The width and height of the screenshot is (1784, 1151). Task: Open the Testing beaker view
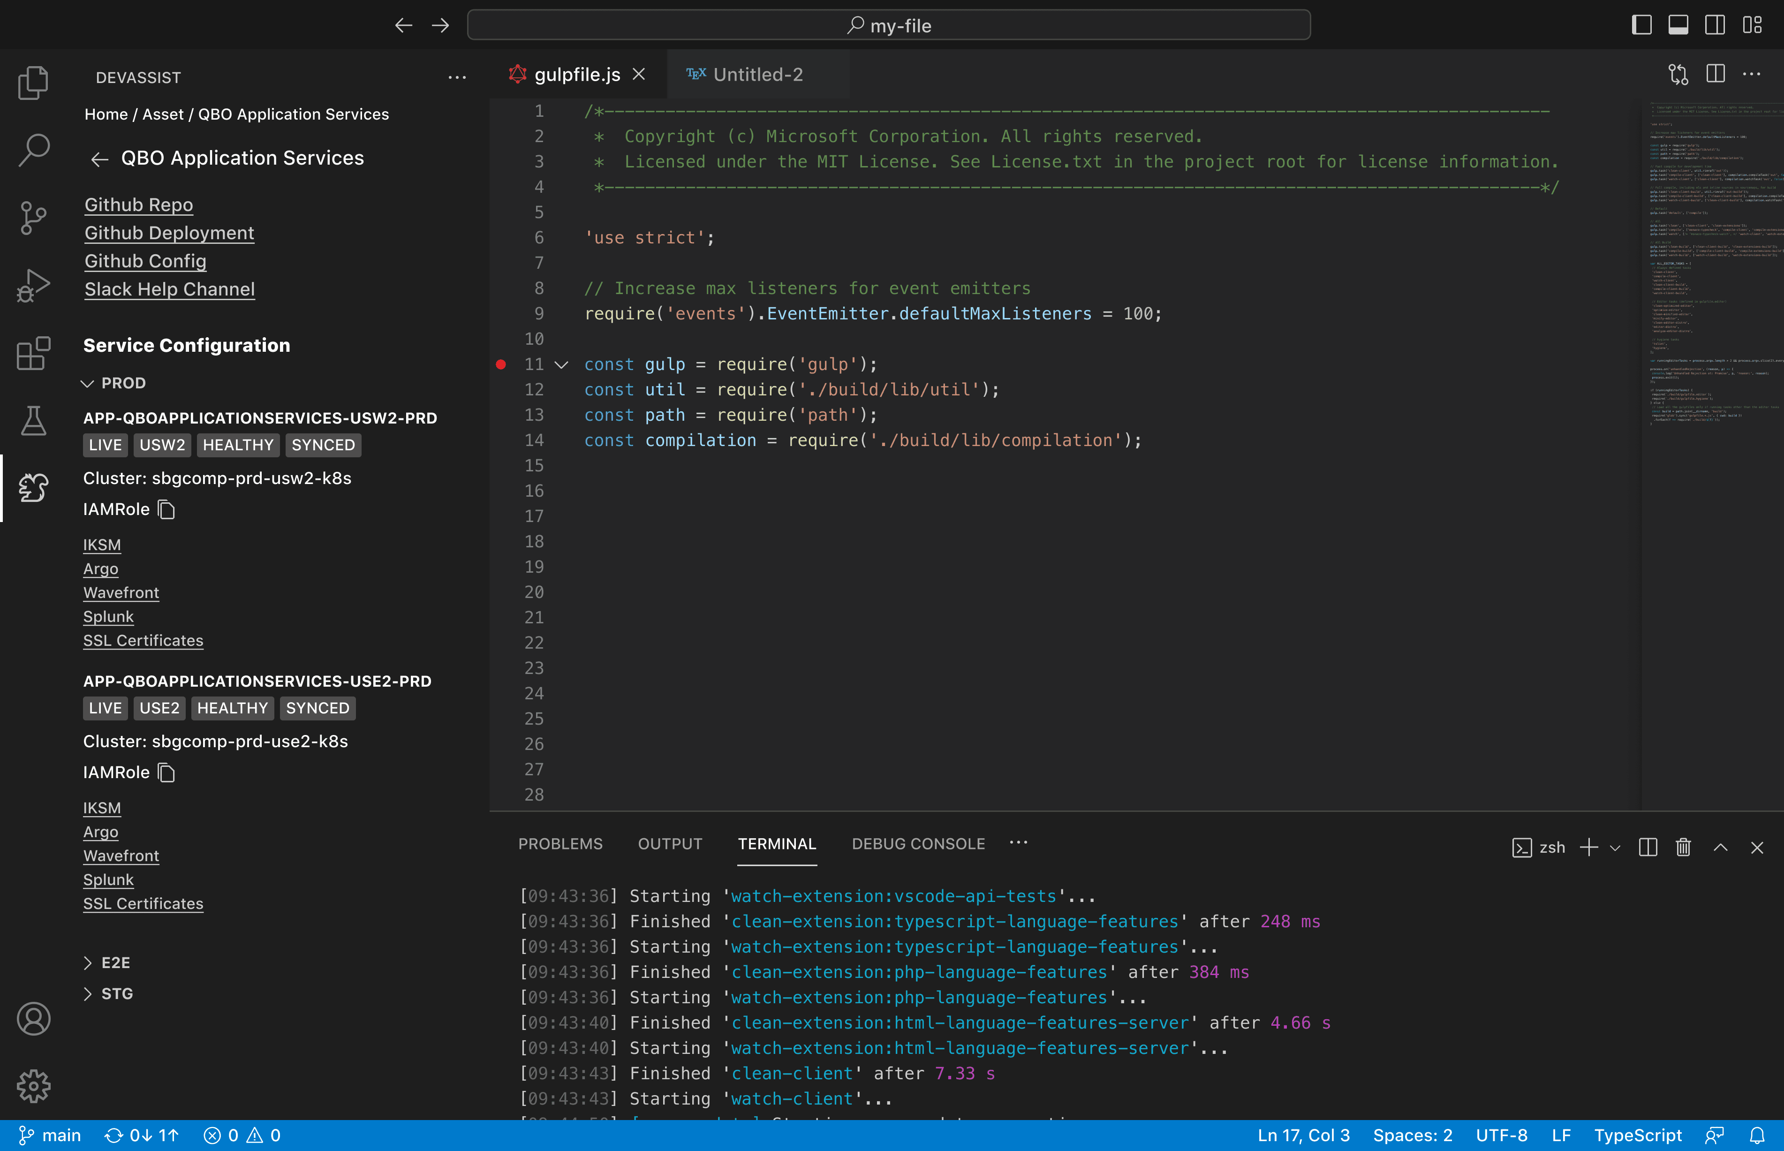pyautogui.click(x=33, y=421)
